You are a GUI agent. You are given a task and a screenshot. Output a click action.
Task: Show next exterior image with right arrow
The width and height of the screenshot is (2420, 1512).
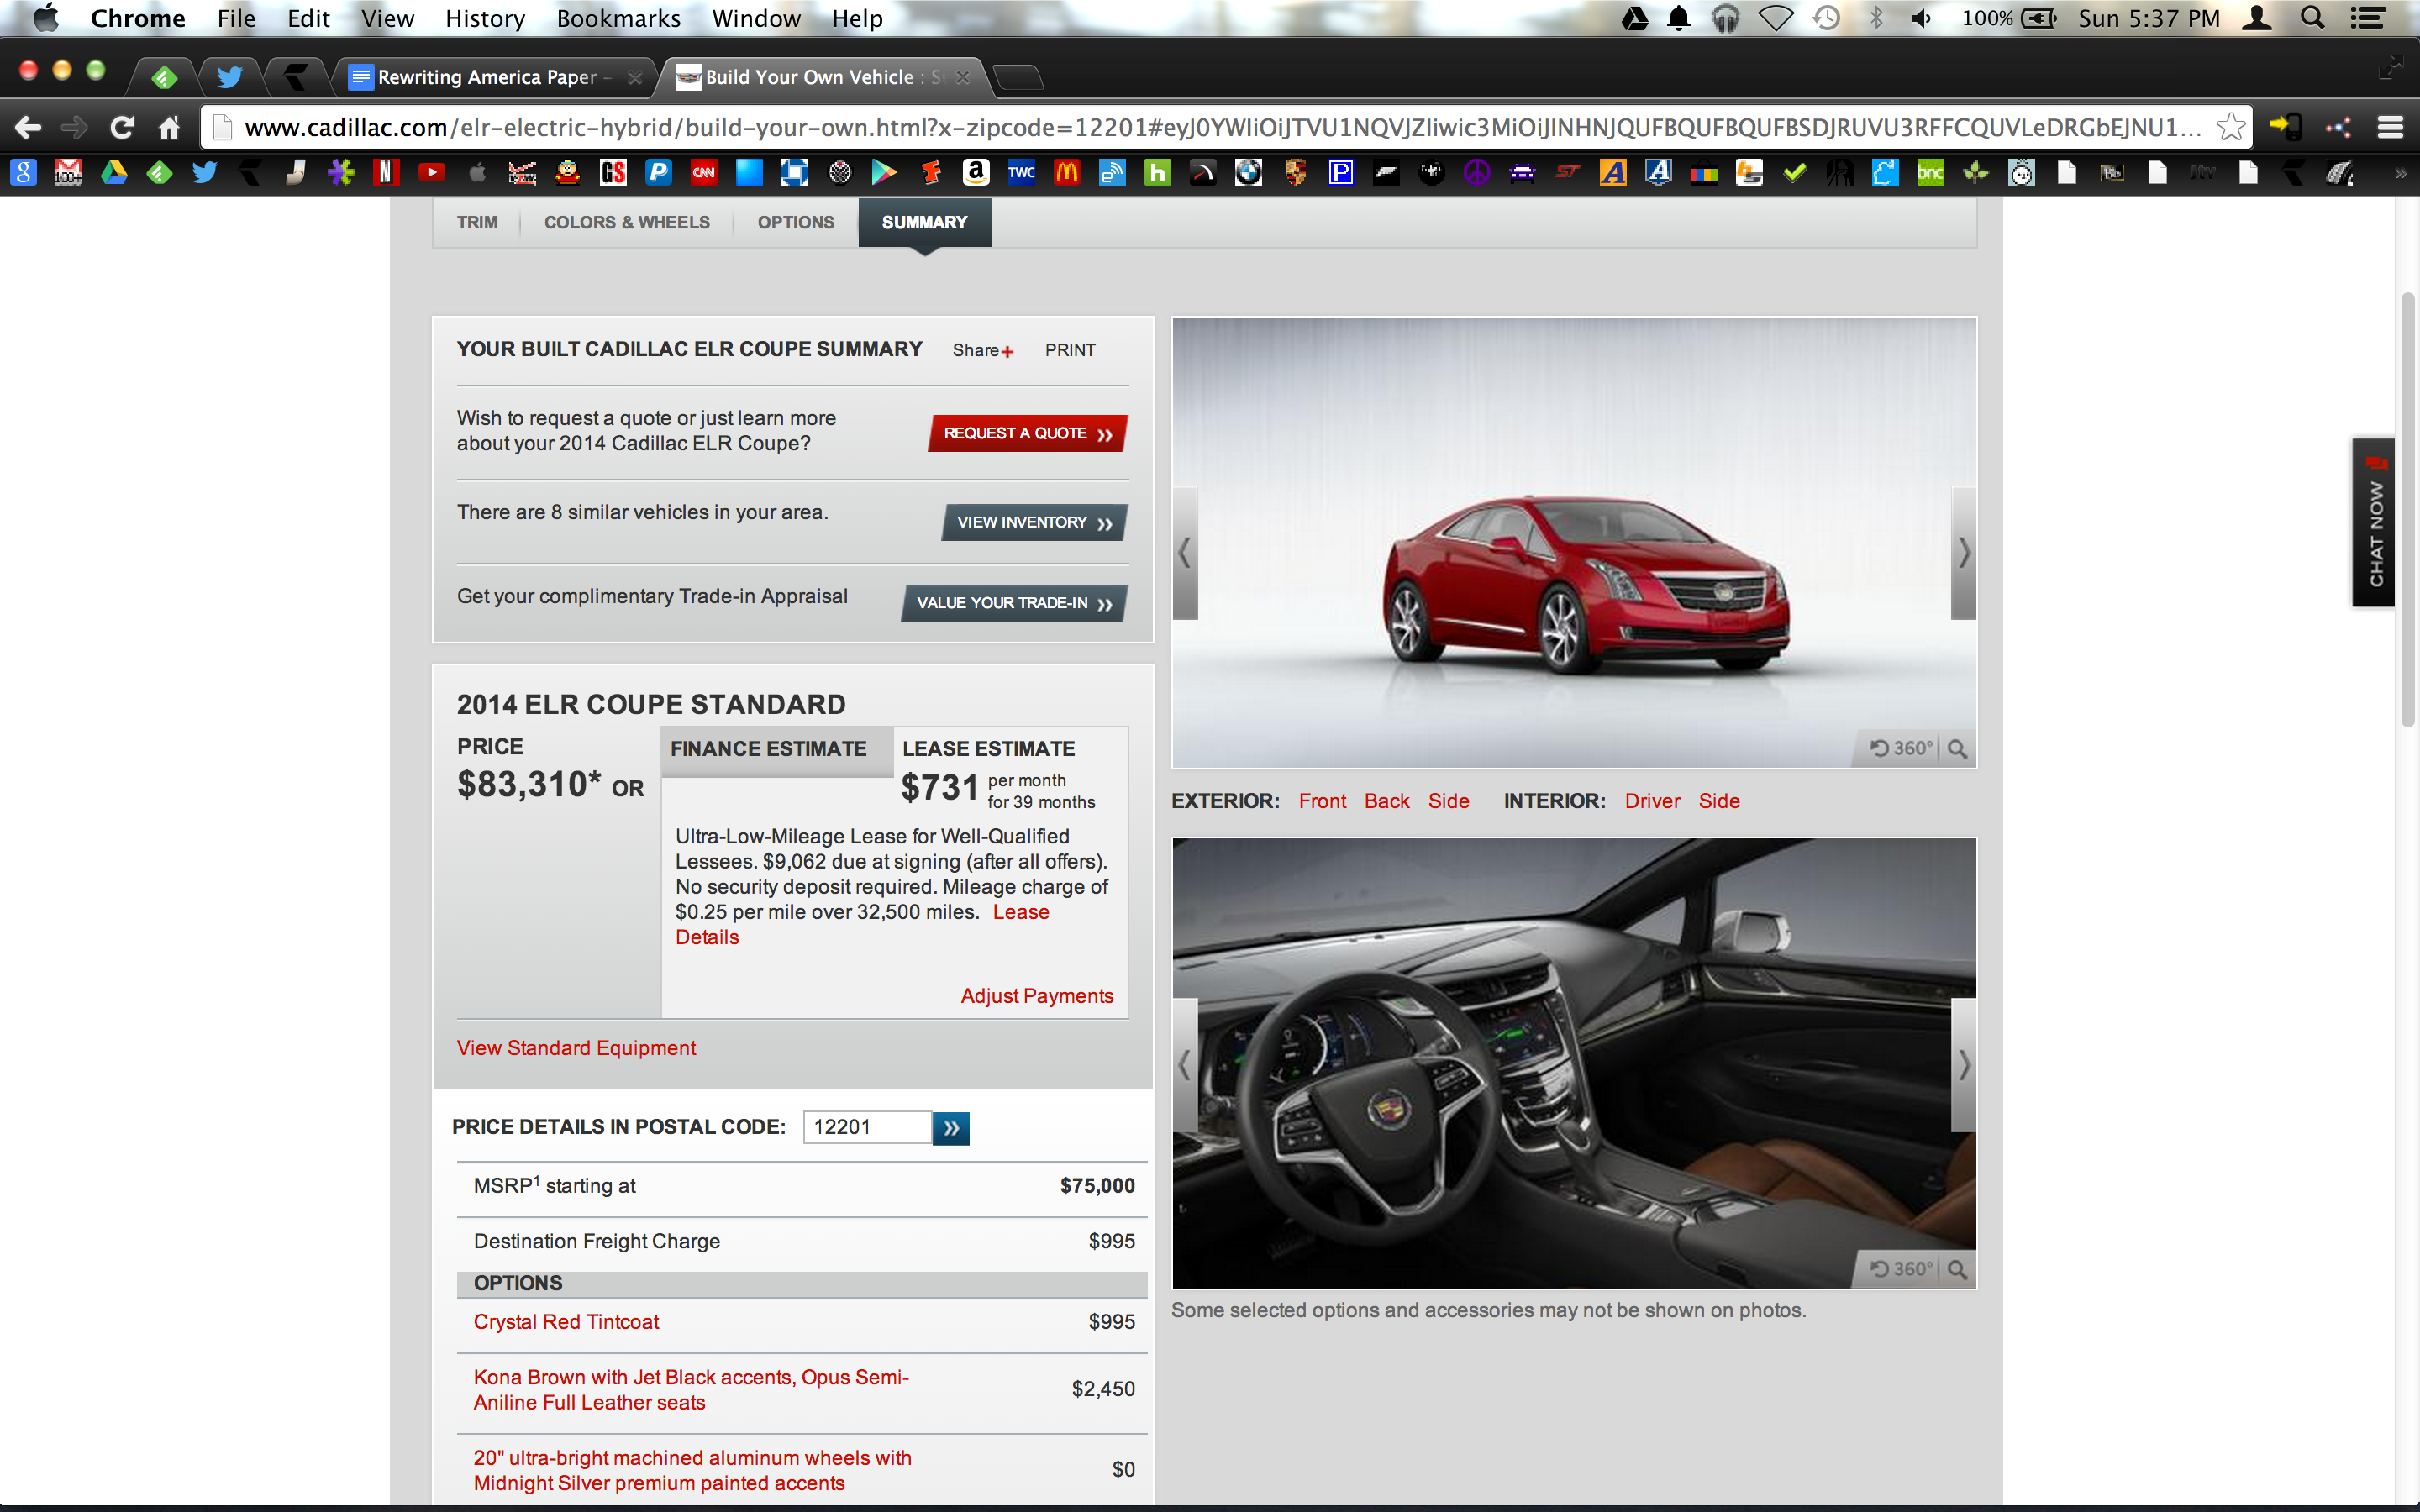[1963, 553]
